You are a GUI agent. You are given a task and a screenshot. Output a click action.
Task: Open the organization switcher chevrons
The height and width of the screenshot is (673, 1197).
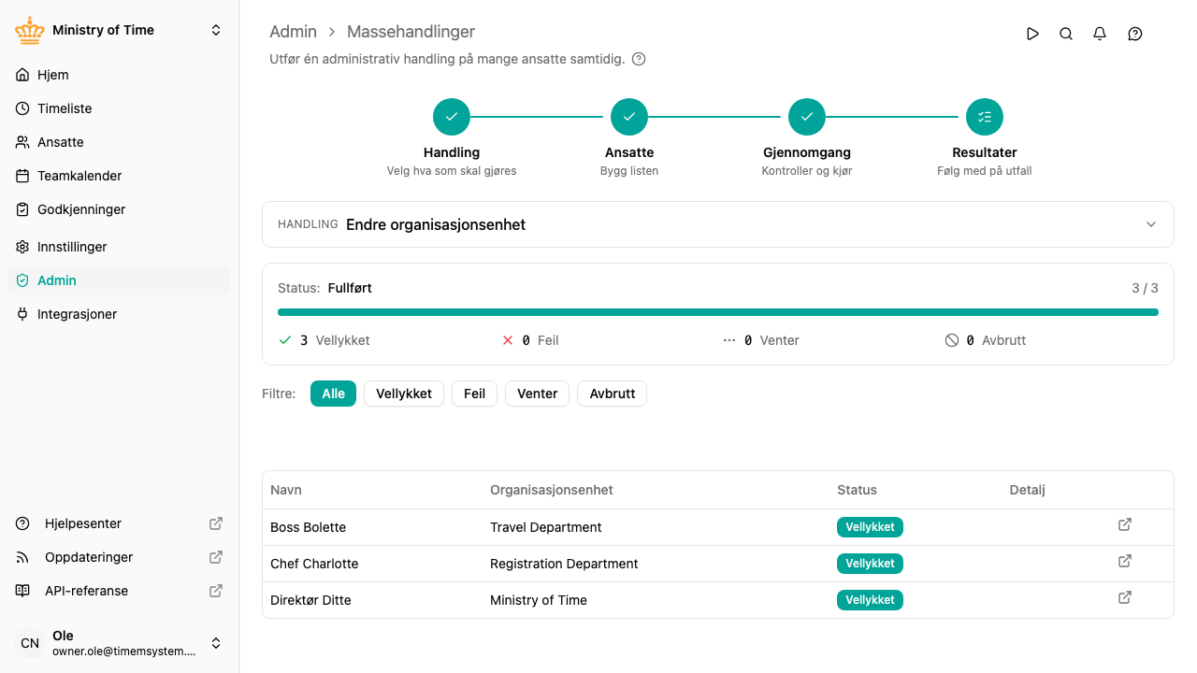[x=216, y=30]
